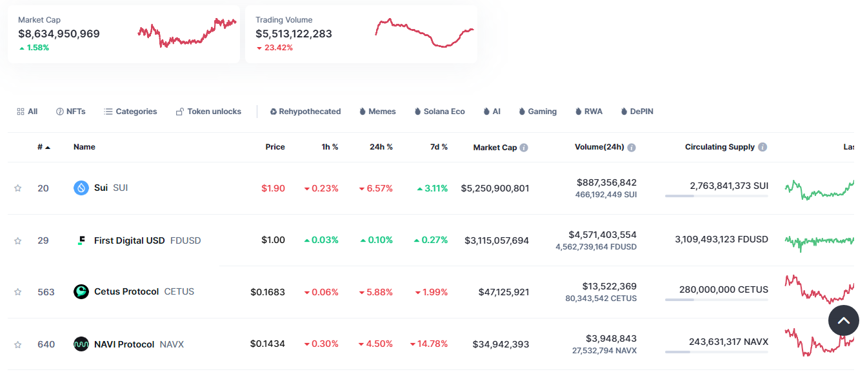Click the back-to-top arrow button
Viewport: 867px width, 372px height.
(x=844, y=320)
